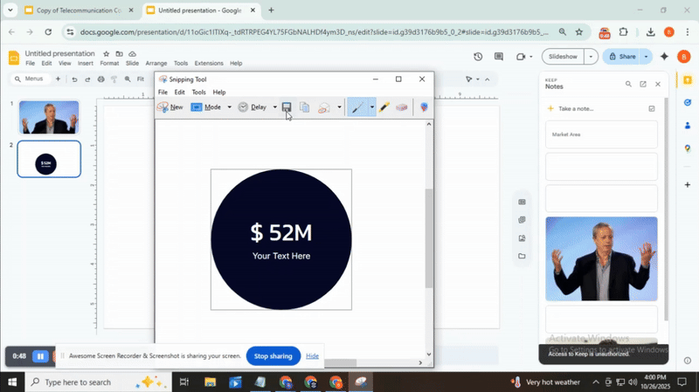Click the Copy icon in Snipping Tool
The height and width of the screenshot is (392, 699).
coord(304,107)
